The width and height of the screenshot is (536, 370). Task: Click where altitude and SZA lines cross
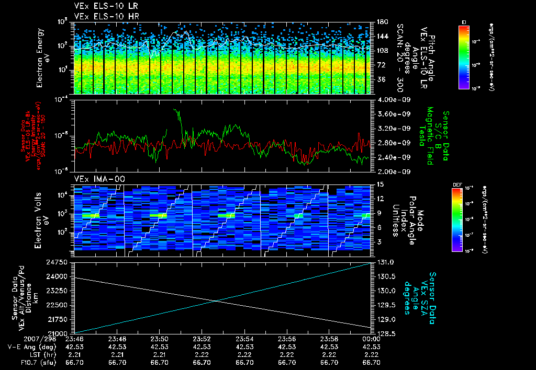point(217,300)
